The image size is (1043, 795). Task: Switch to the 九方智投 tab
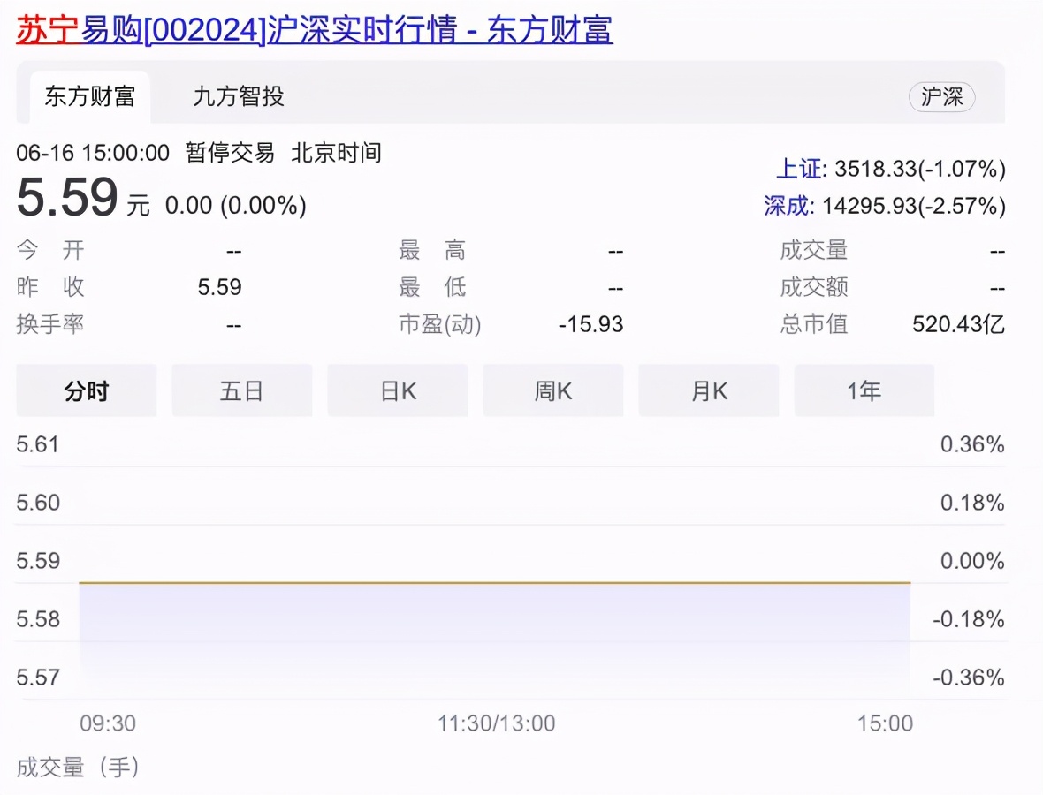[238, 96]
